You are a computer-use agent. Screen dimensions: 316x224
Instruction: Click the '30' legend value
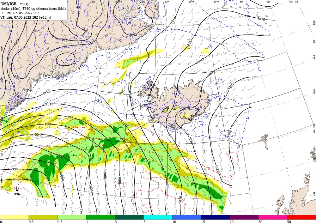pos(260,222)
